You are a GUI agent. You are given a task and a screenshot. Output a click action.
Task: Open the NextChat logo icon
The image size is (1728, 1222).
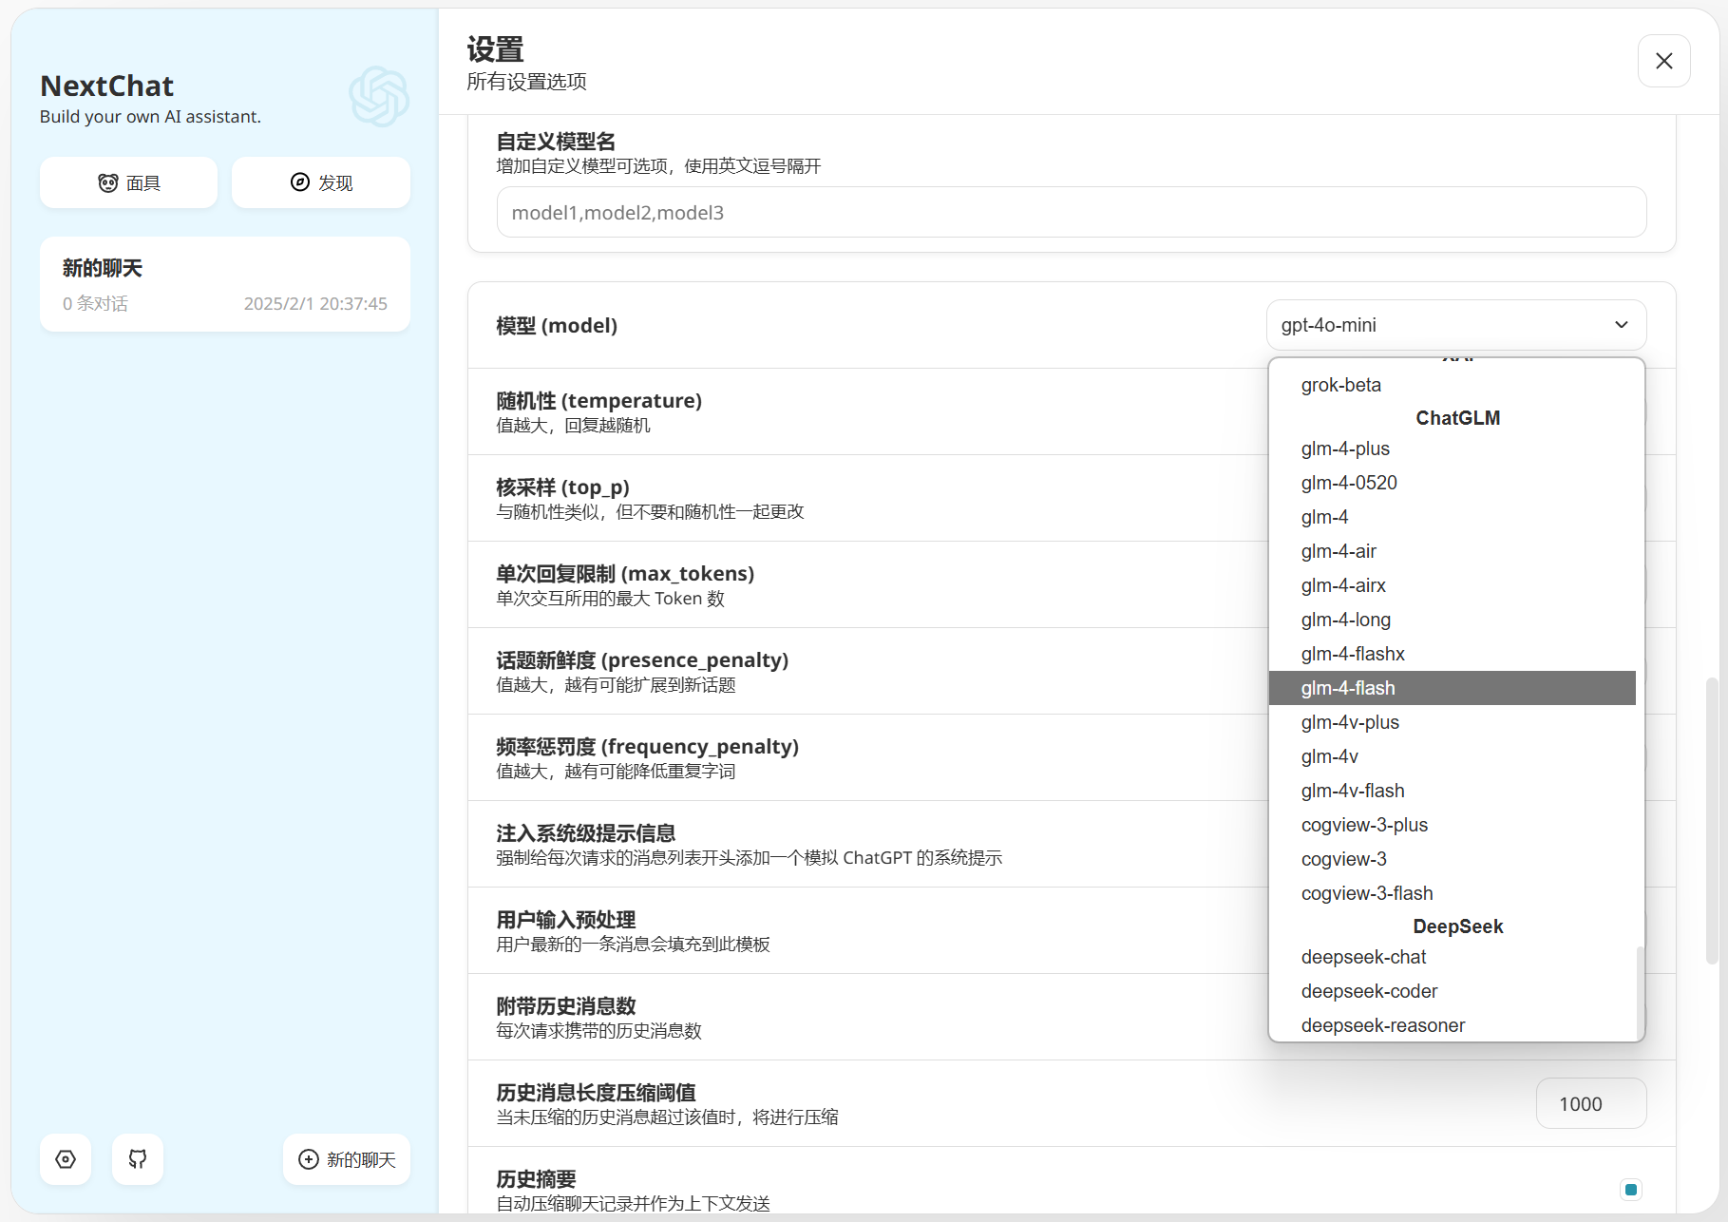378,96
